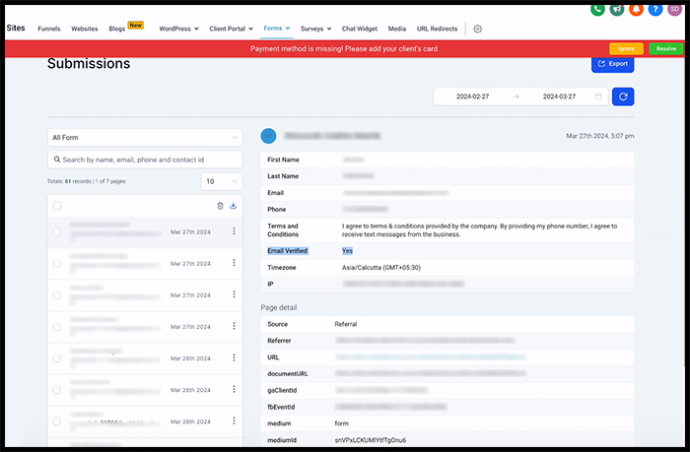Check the second Mar 27th 2024 submission
Viewport: 690px width, 452px height.
click(x=57, y=264)
